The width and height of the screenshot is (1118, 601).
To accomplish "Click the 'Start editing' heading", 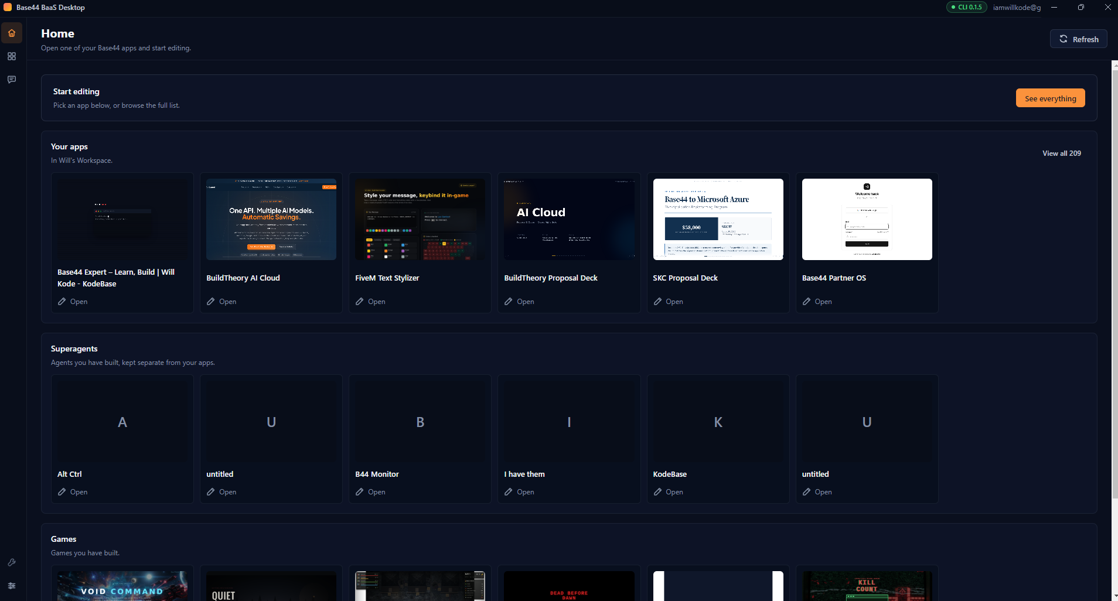I will 76,91.
